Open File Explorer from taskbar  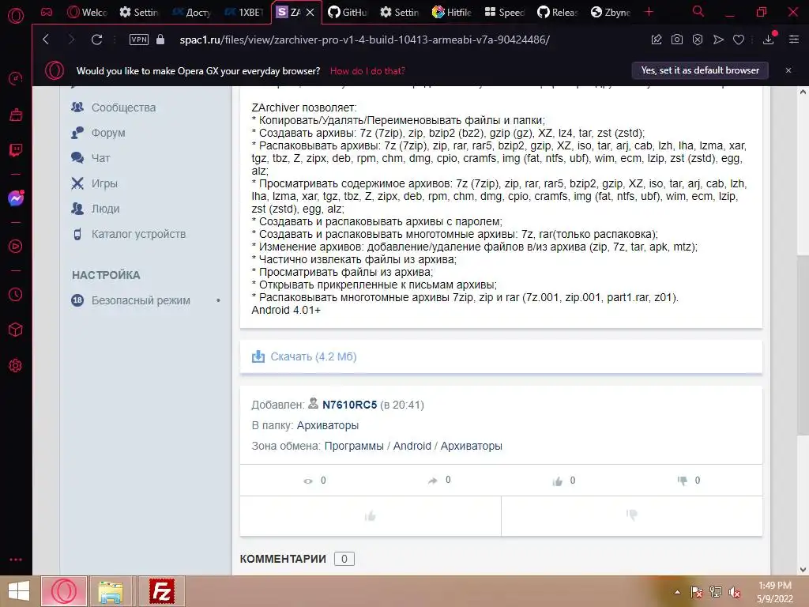tap(111, 591)
